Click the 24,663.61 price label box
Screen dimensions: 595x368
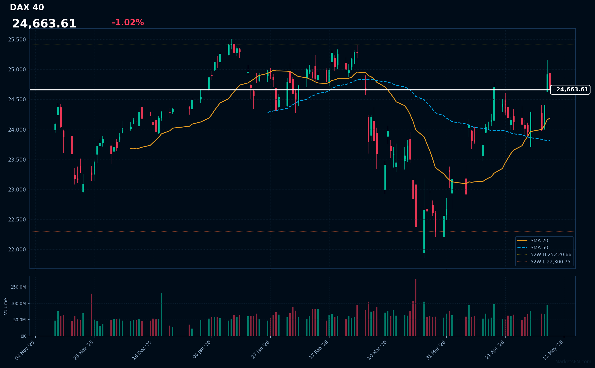click(x=570, y=90)
